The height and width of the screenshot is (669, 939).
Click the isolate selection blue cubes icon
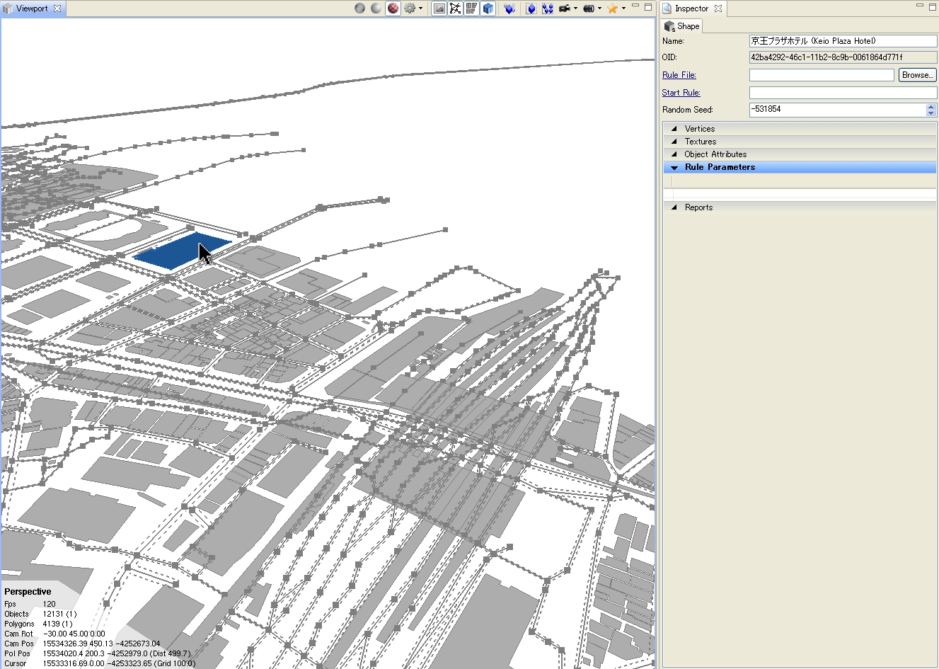click(509, 8)
